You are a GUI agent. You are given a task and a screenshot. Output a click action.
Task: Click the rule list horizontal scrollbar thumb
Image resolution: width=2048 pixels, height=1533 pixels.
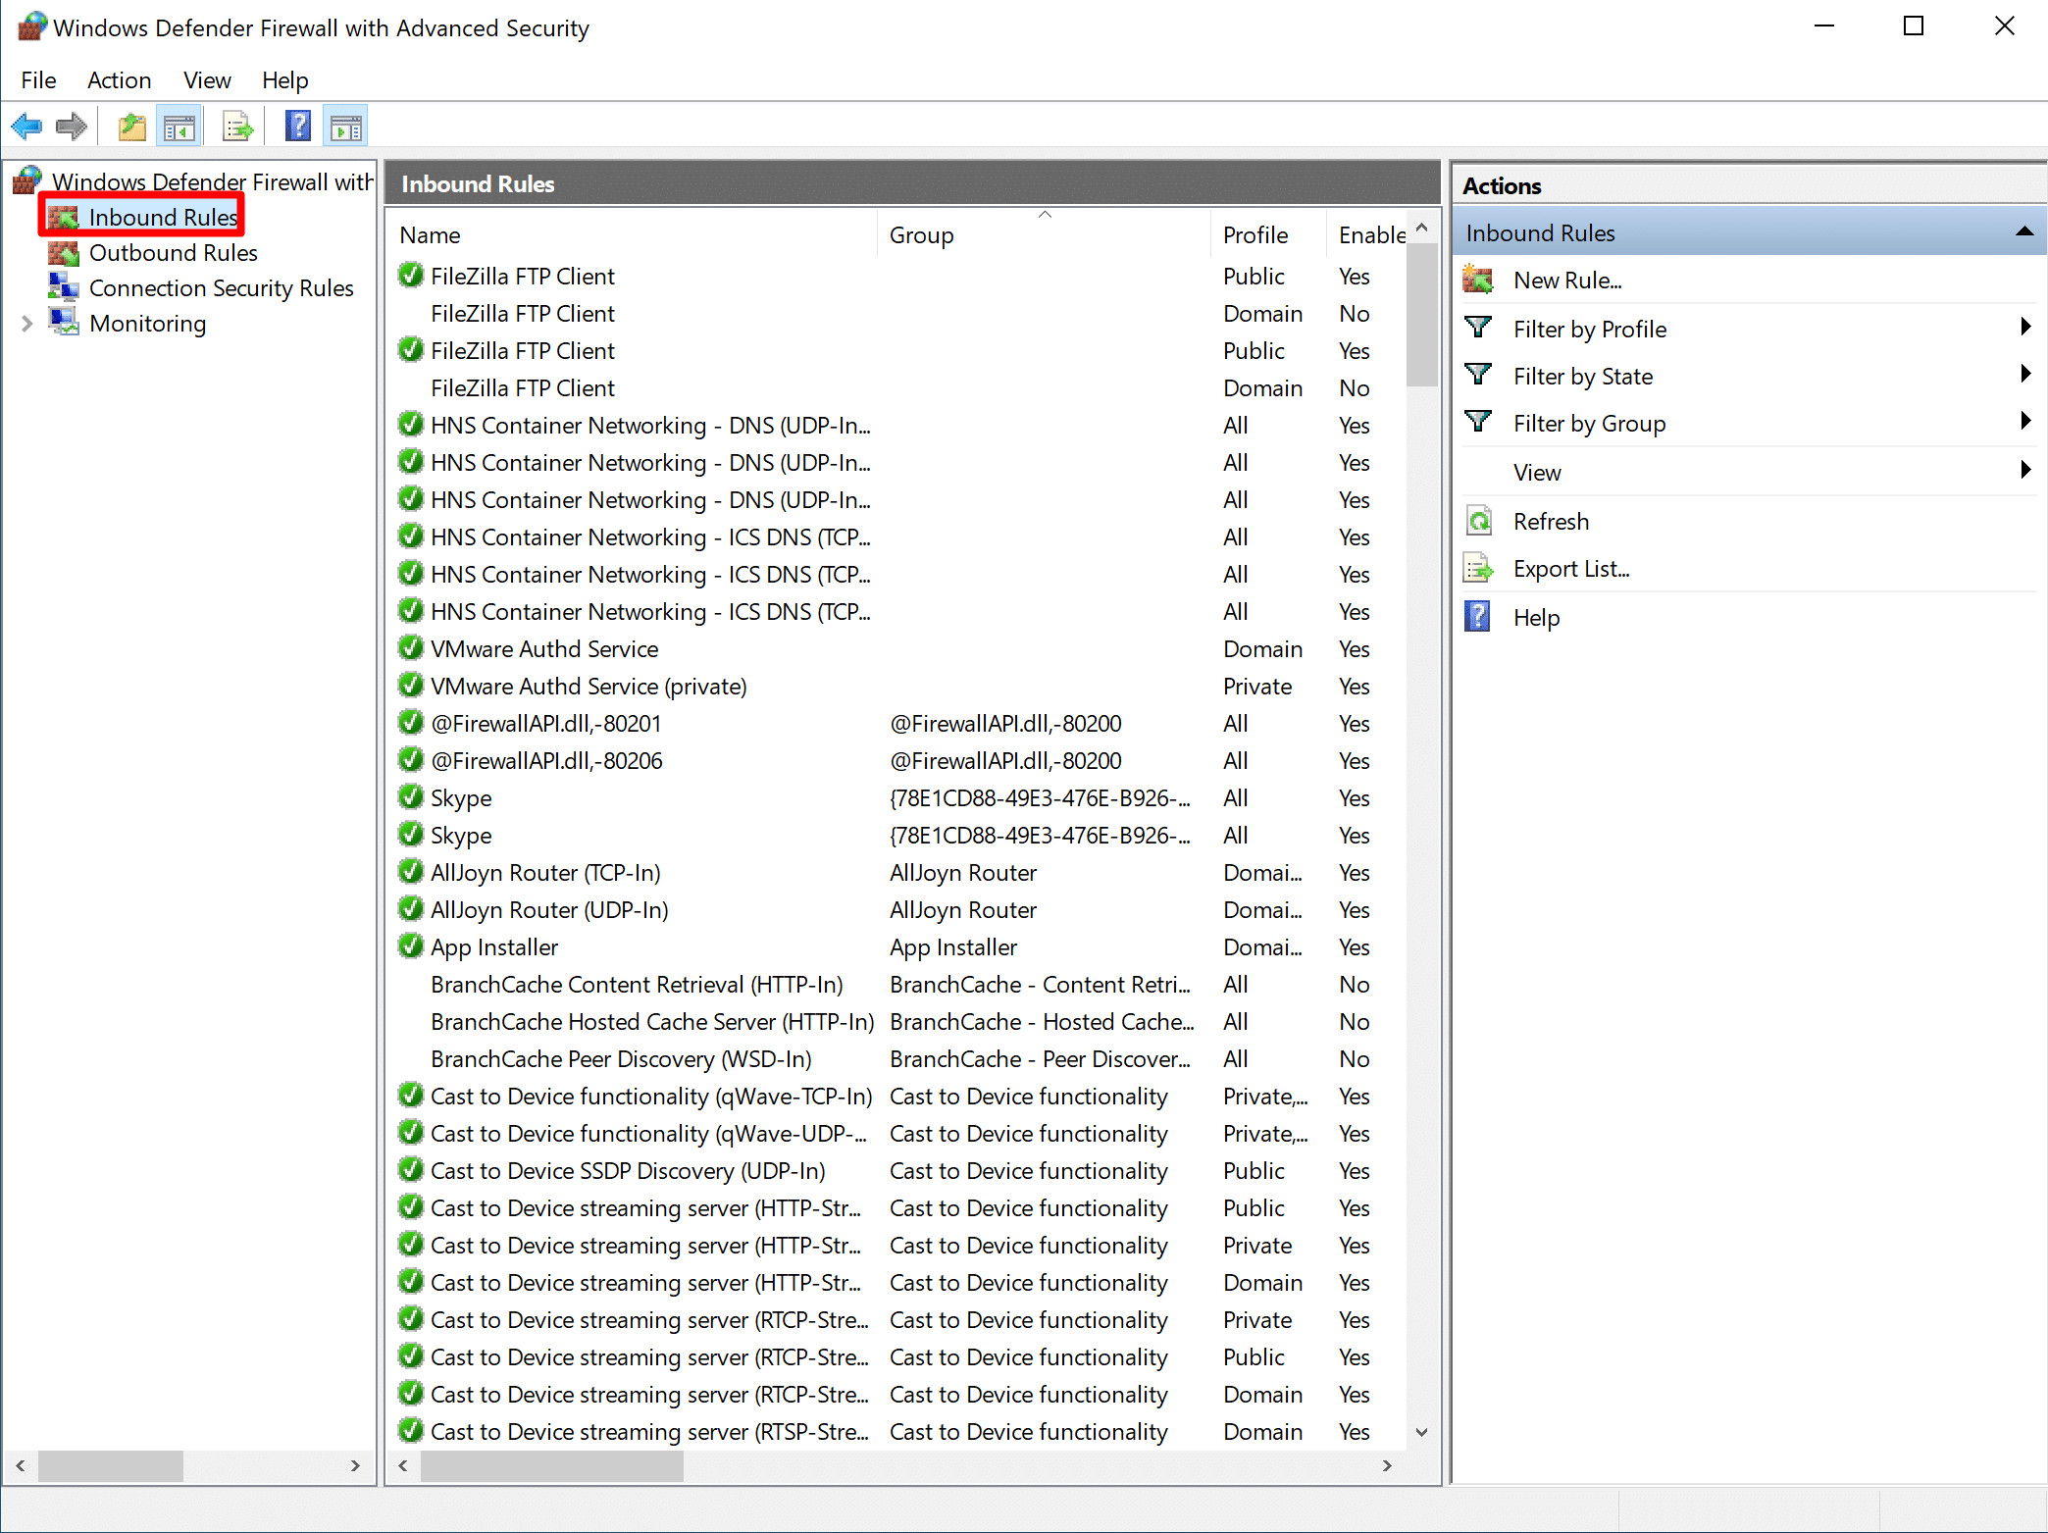point(551,1466)
